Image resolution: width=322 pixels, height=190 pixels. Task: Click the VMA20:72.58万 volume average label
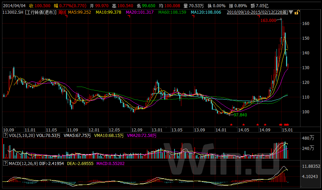[x=142, y=136]
